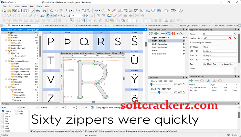The height and width of the screenshot is (137, 241).
Task: Click red color dot of Light (default)
Action: tap(184, 41)
